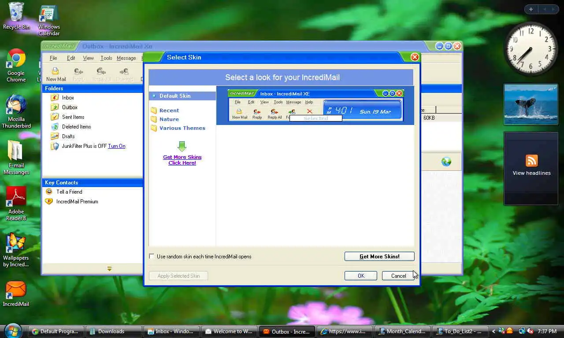This screenshot has height=338, width=564.
Task: Click green download arrow icon
Action: tap(182, 147)
